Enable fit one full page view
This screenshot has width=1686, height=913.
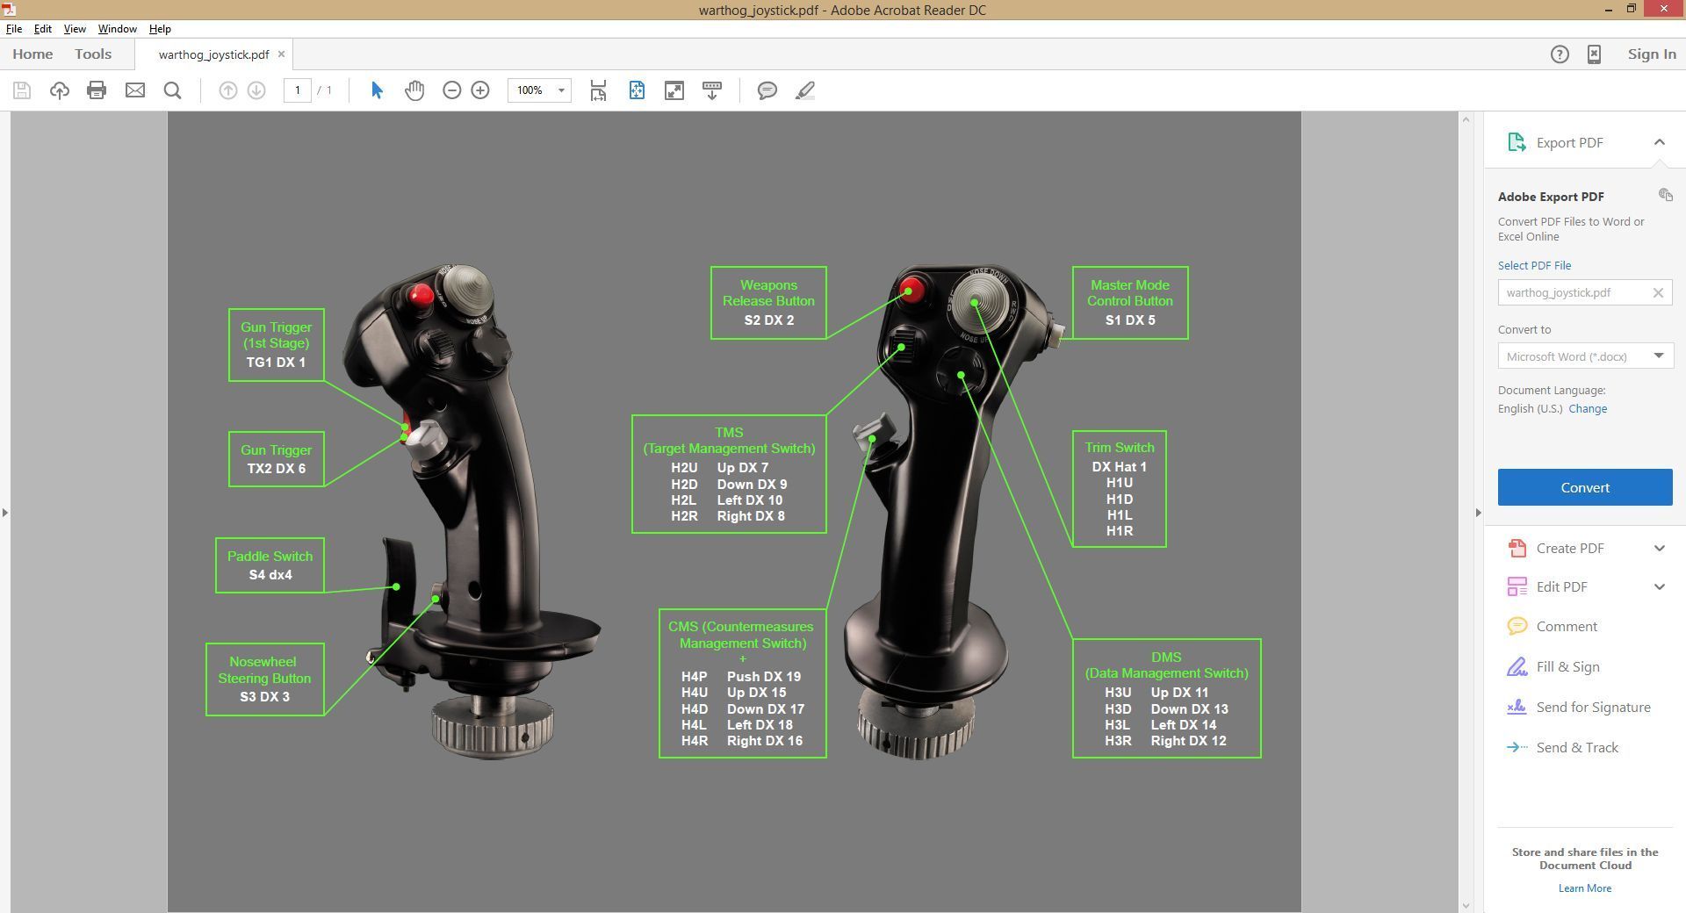637,90
